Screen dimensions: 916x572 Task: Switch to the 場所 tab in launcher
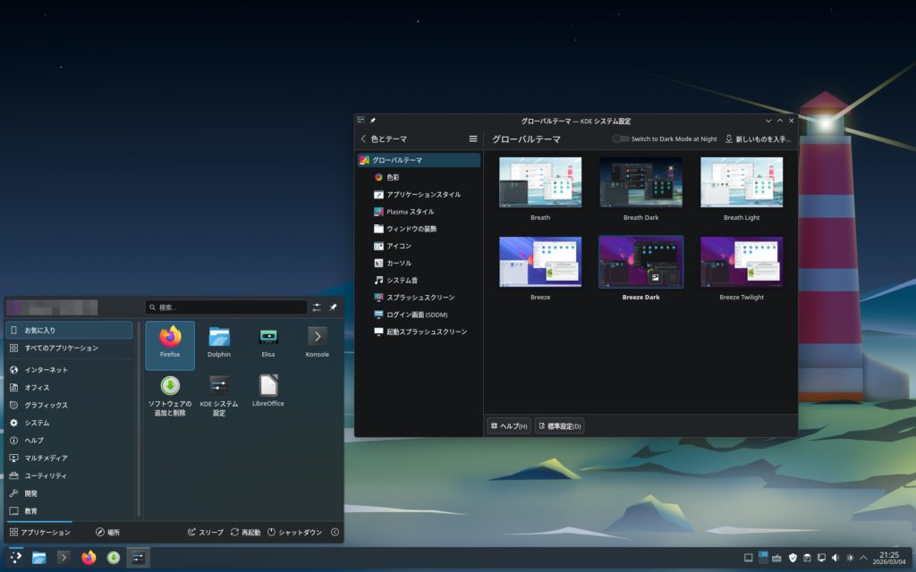click(108, 533)
